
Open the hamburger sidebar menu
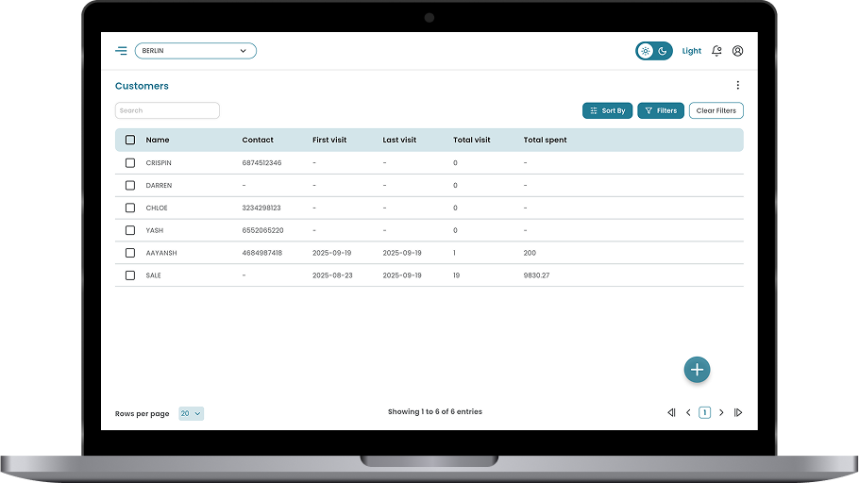[121, 51]
